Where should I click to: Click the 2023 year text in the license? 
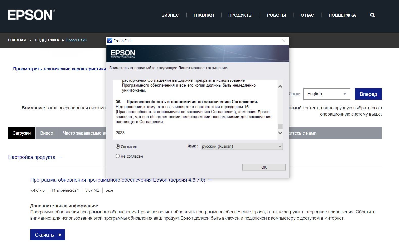[120, 133]
